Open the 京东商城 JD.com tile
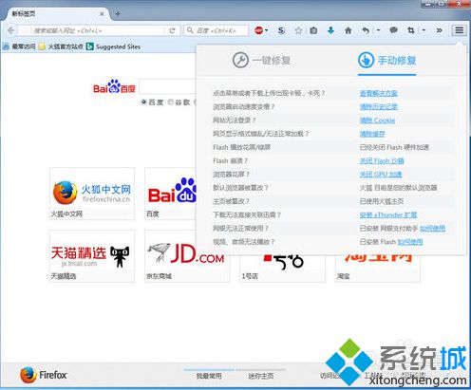Image resolution: width=471 pixels, height=390 pixels. (x=187, y=256)
